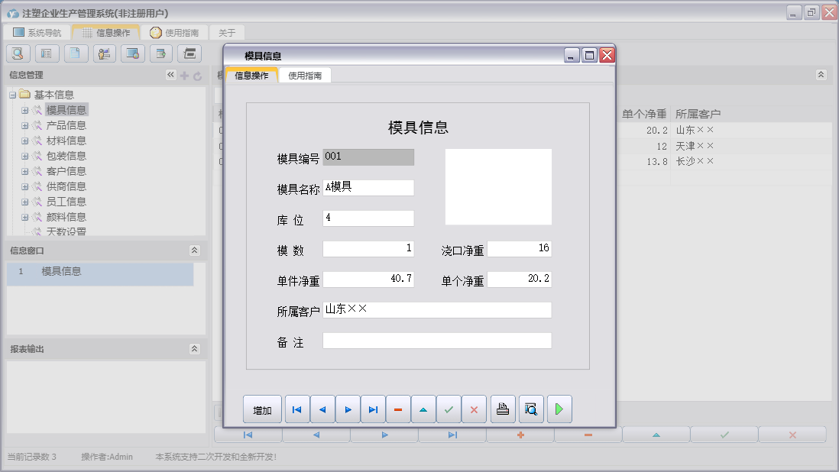
Task: Expand the 客户信息 tree node
Action: [x=25, y=170]
